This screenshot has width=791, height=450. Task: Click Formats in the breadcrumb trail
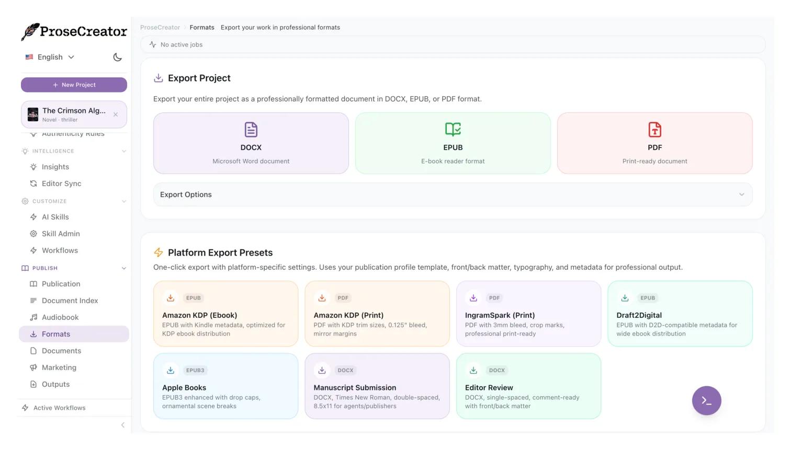coord(202,27)
